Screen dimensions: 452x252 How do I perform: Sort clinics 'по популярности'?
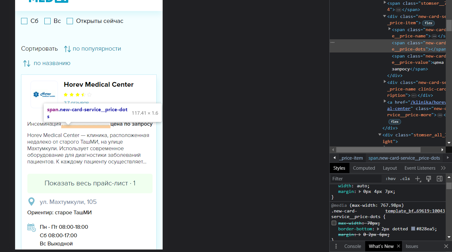[97, 49]
